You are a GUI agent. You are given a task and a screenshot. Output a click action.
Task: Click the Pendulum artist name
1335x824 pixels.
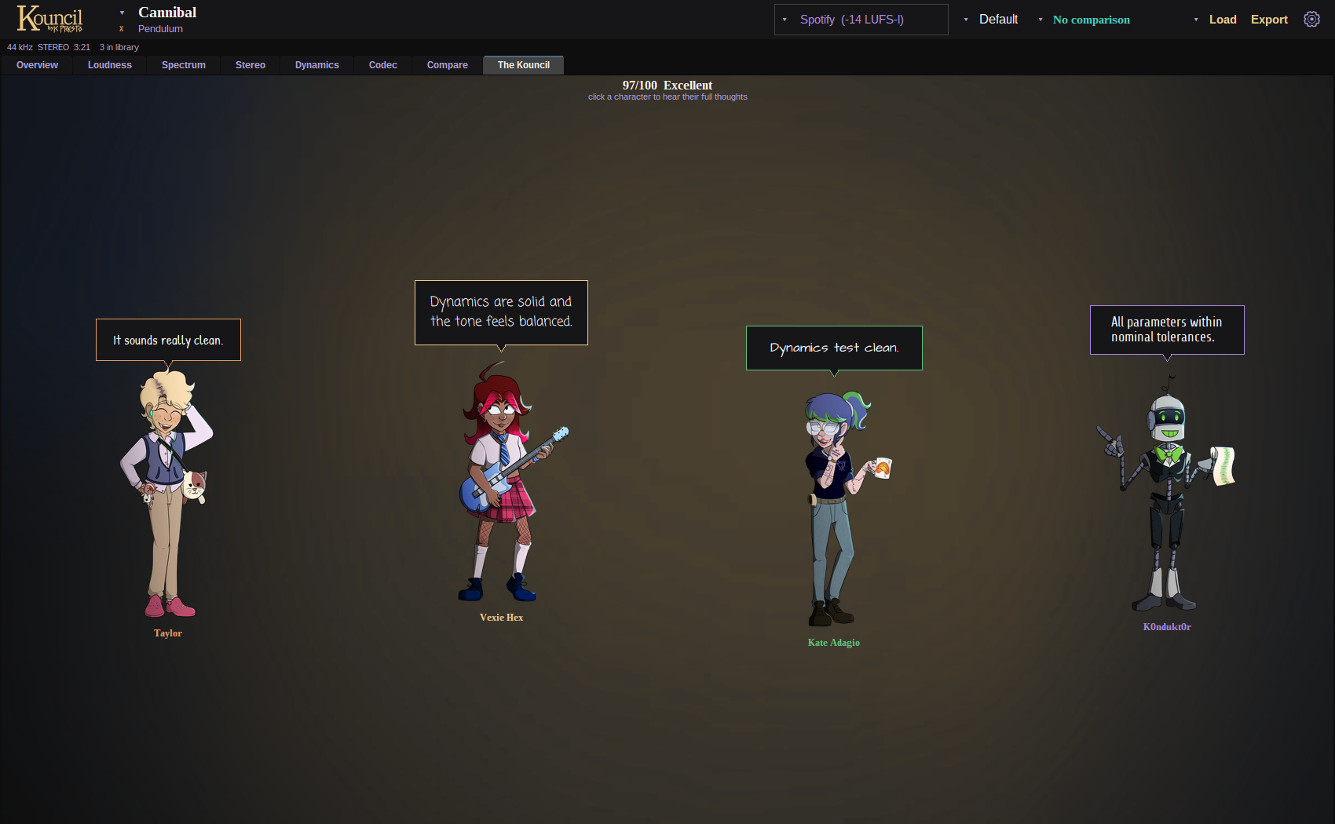point(160,29)
